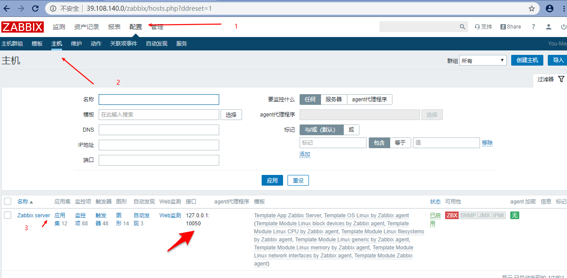Tick the select-all hosts checkbox

pos(8,202)
